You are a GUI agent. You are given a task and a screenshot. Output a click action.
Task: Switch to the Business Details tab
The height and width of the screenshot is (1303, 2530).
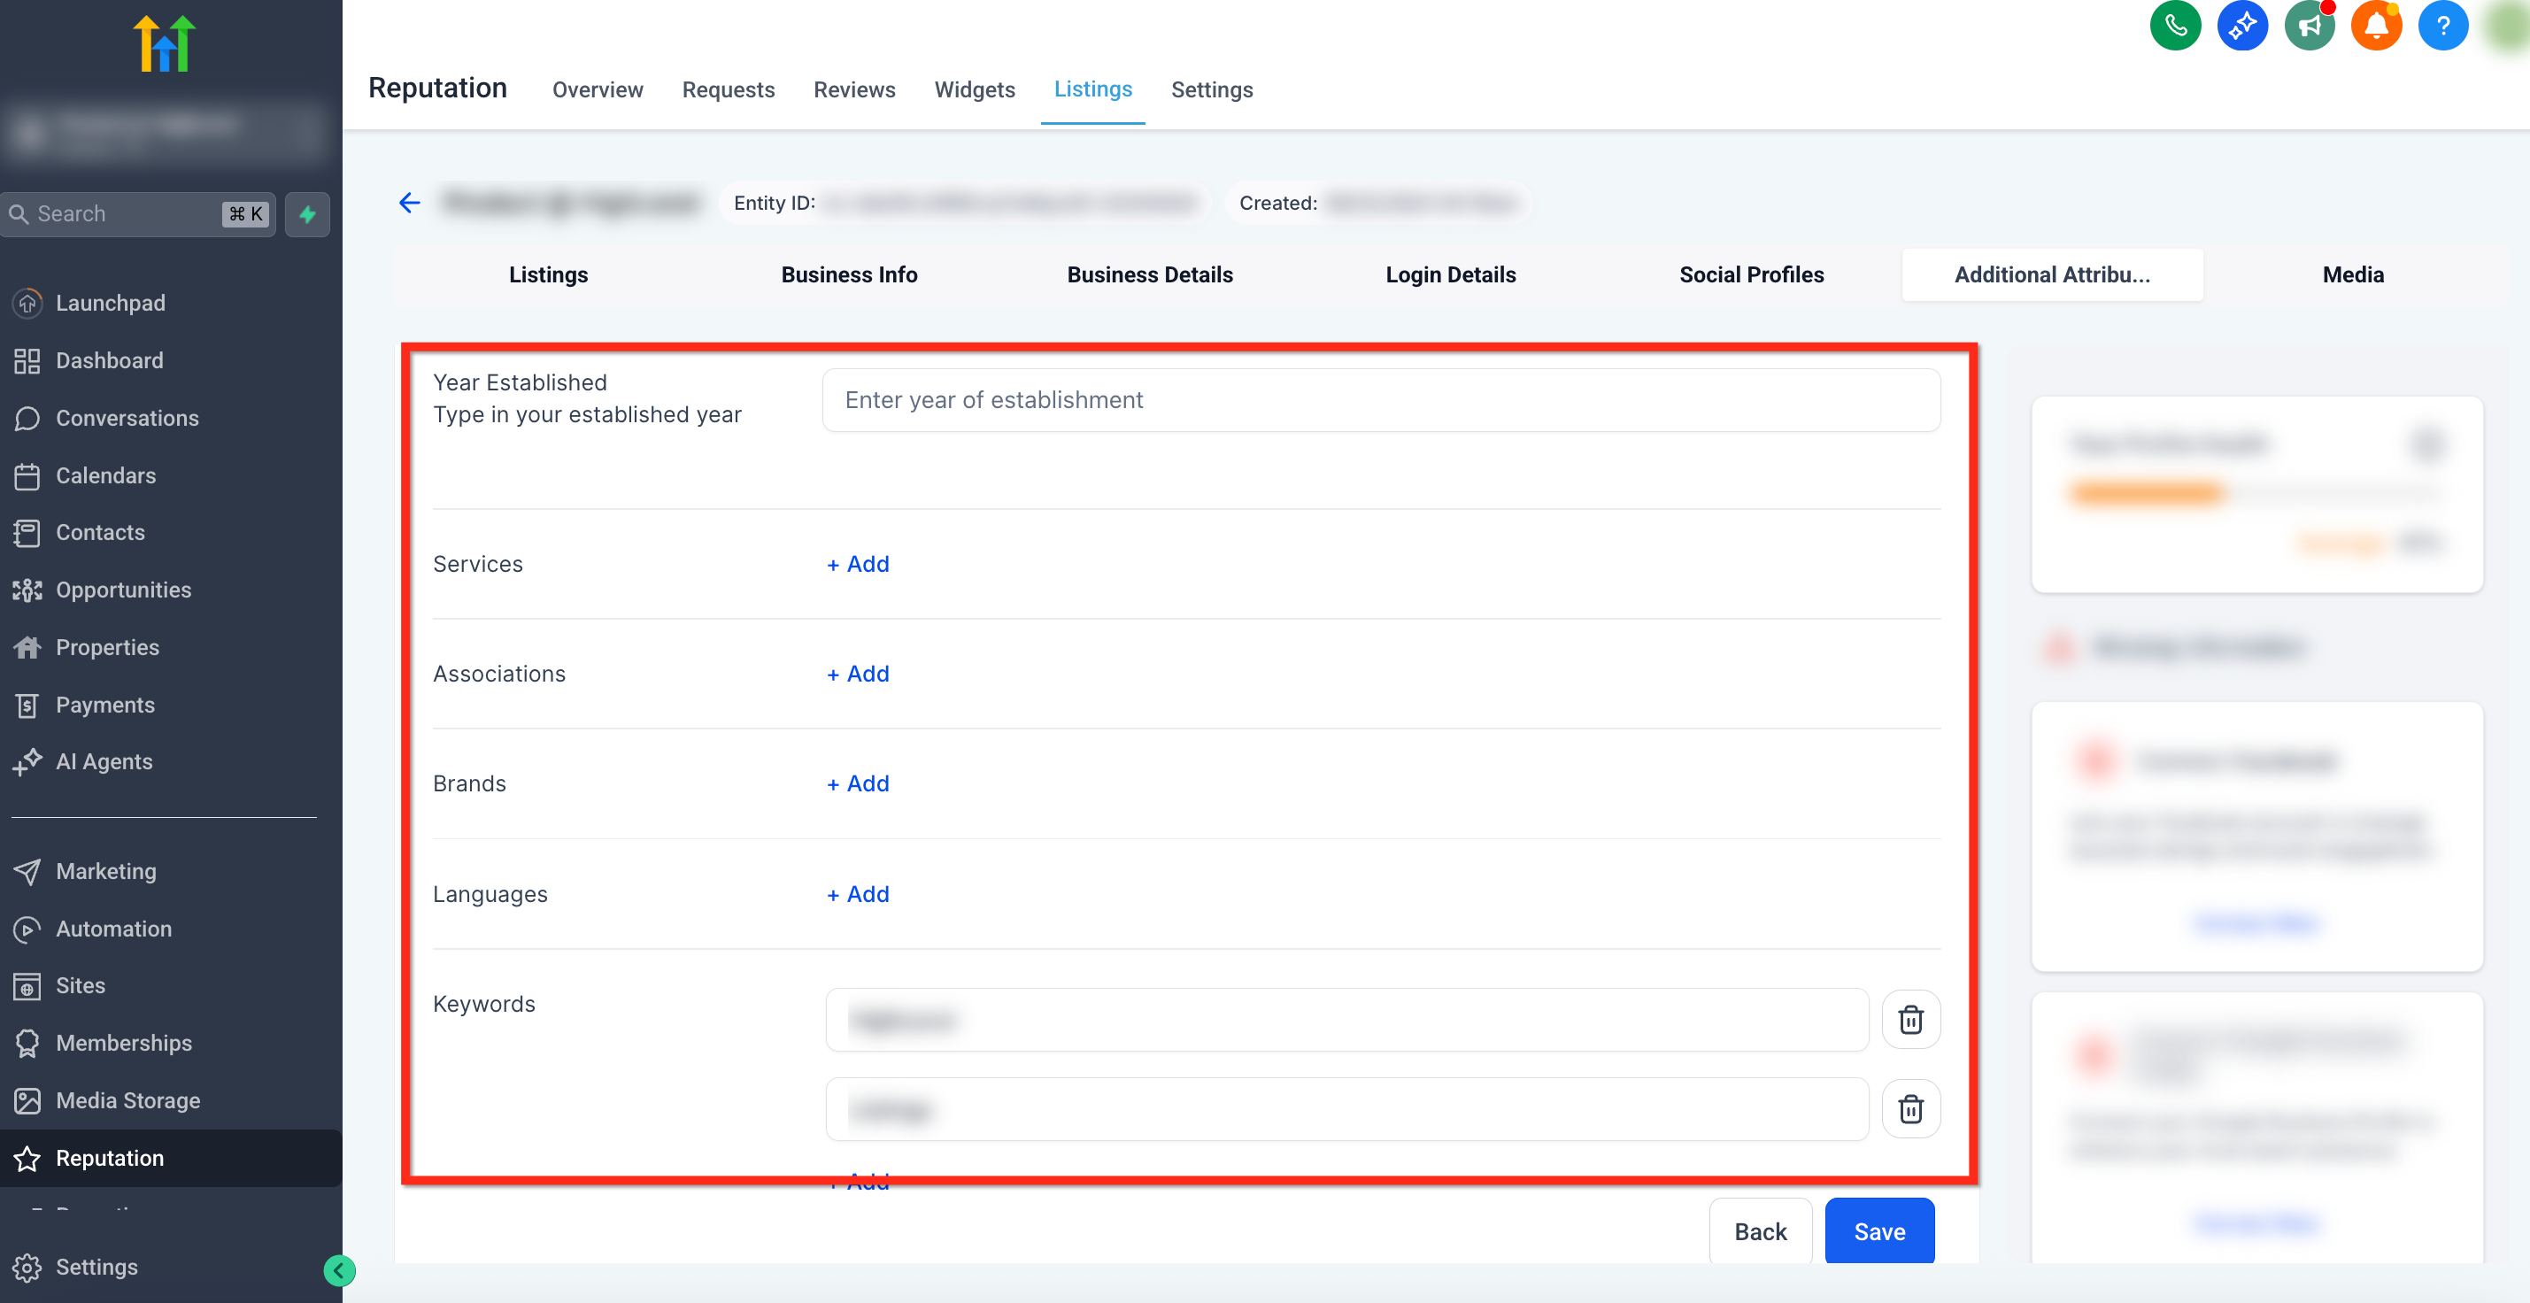tap(1149, 275)
